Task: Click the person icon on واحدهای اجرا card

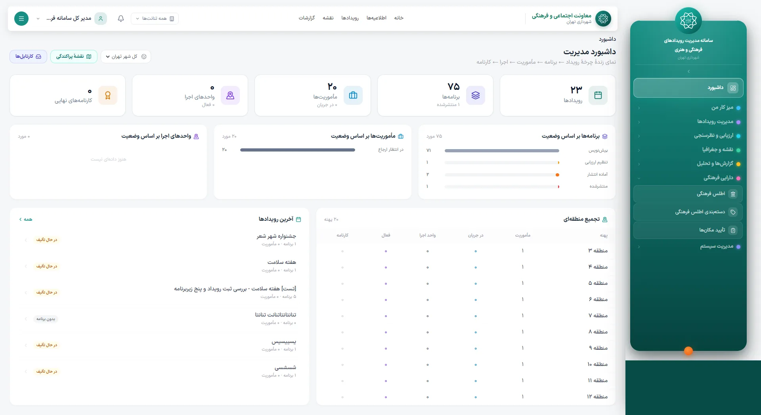Action: point(230,95)
